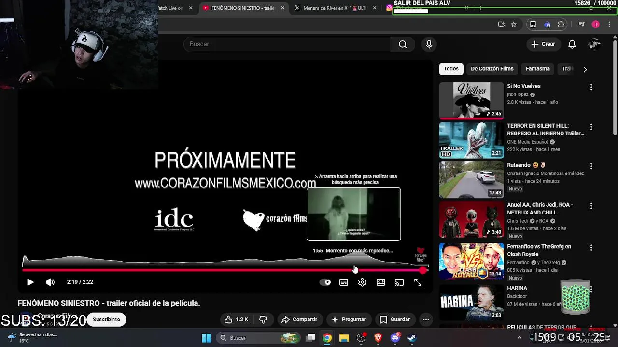Click the red playhead scrubber on the progress bar
Screen dimensions: 618x347
point(423,270)
